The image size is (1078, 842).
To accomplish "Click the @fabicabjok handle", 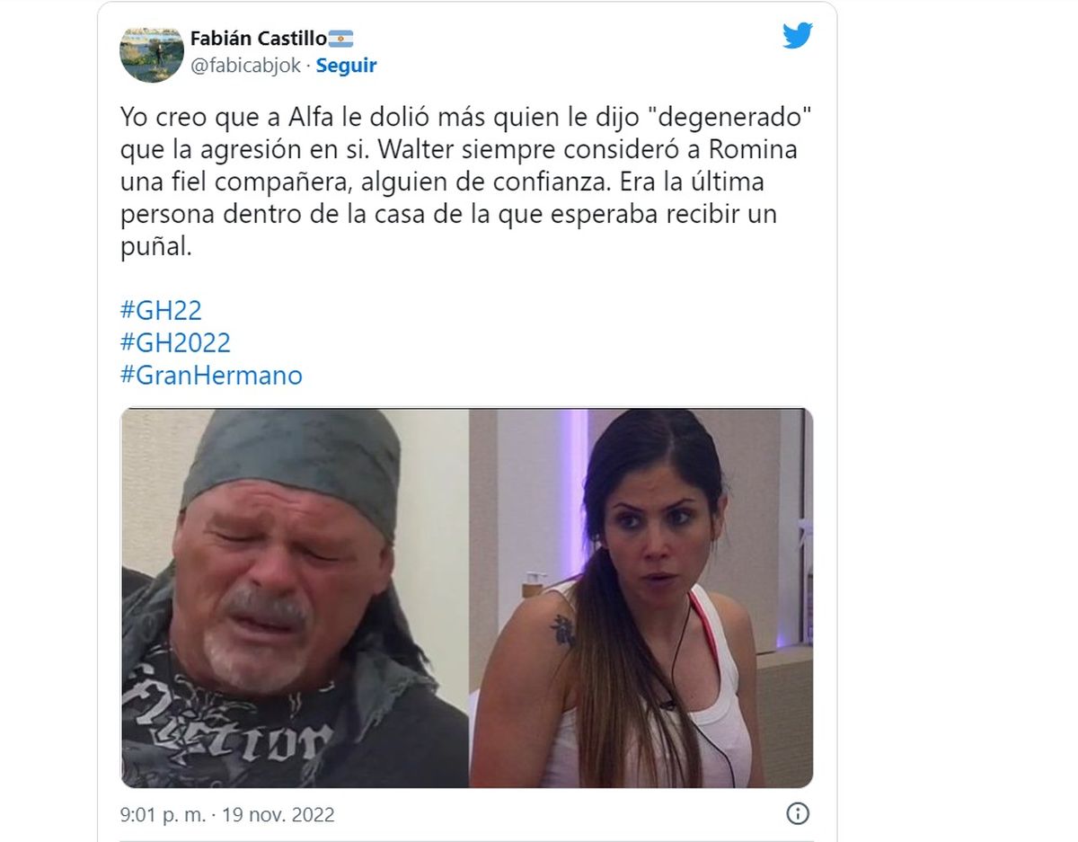I will coord(245,66).
